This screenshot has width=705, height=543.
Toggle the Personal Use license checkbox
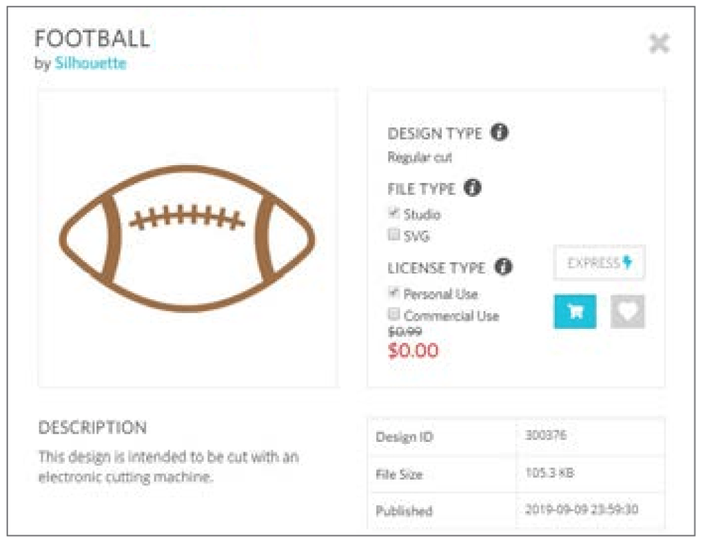[394, 292]
